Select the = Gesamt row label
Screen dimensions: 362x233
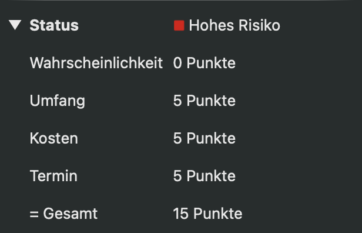63,214
